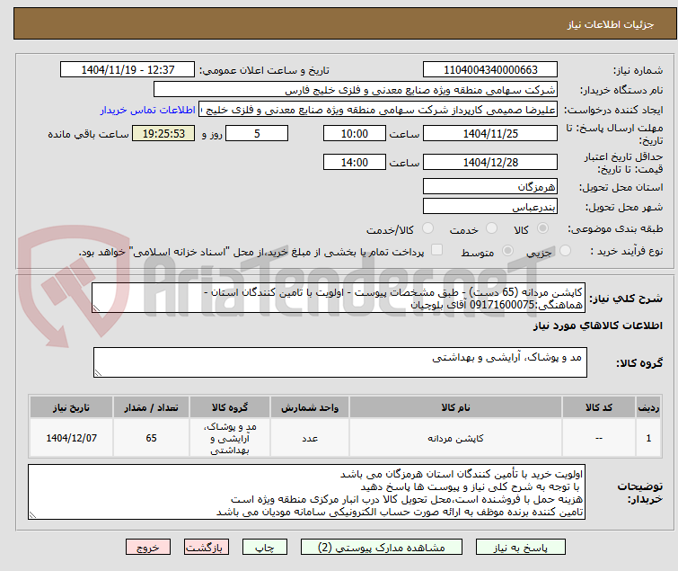678x571 pixels.
Task: Click the remaining time countdown 19:25:53
Action: coord(163,134)
